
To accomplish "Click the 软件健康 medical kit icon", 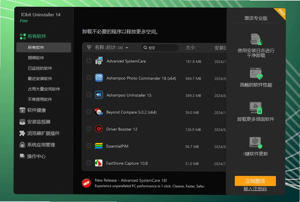I will [22, 110].
